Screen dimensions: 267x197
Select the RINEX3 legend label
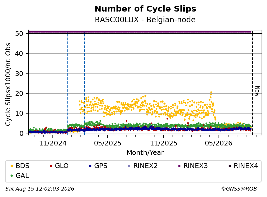click(x=195, y=166)
